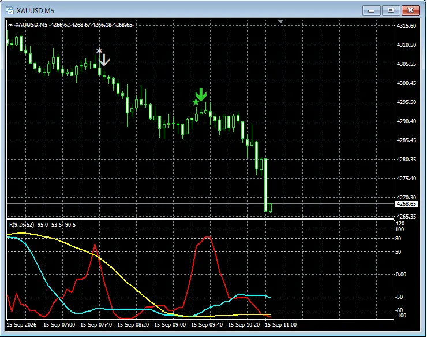Click the grey down arrow signal
427x337 pixels.
tap(104, 60)
